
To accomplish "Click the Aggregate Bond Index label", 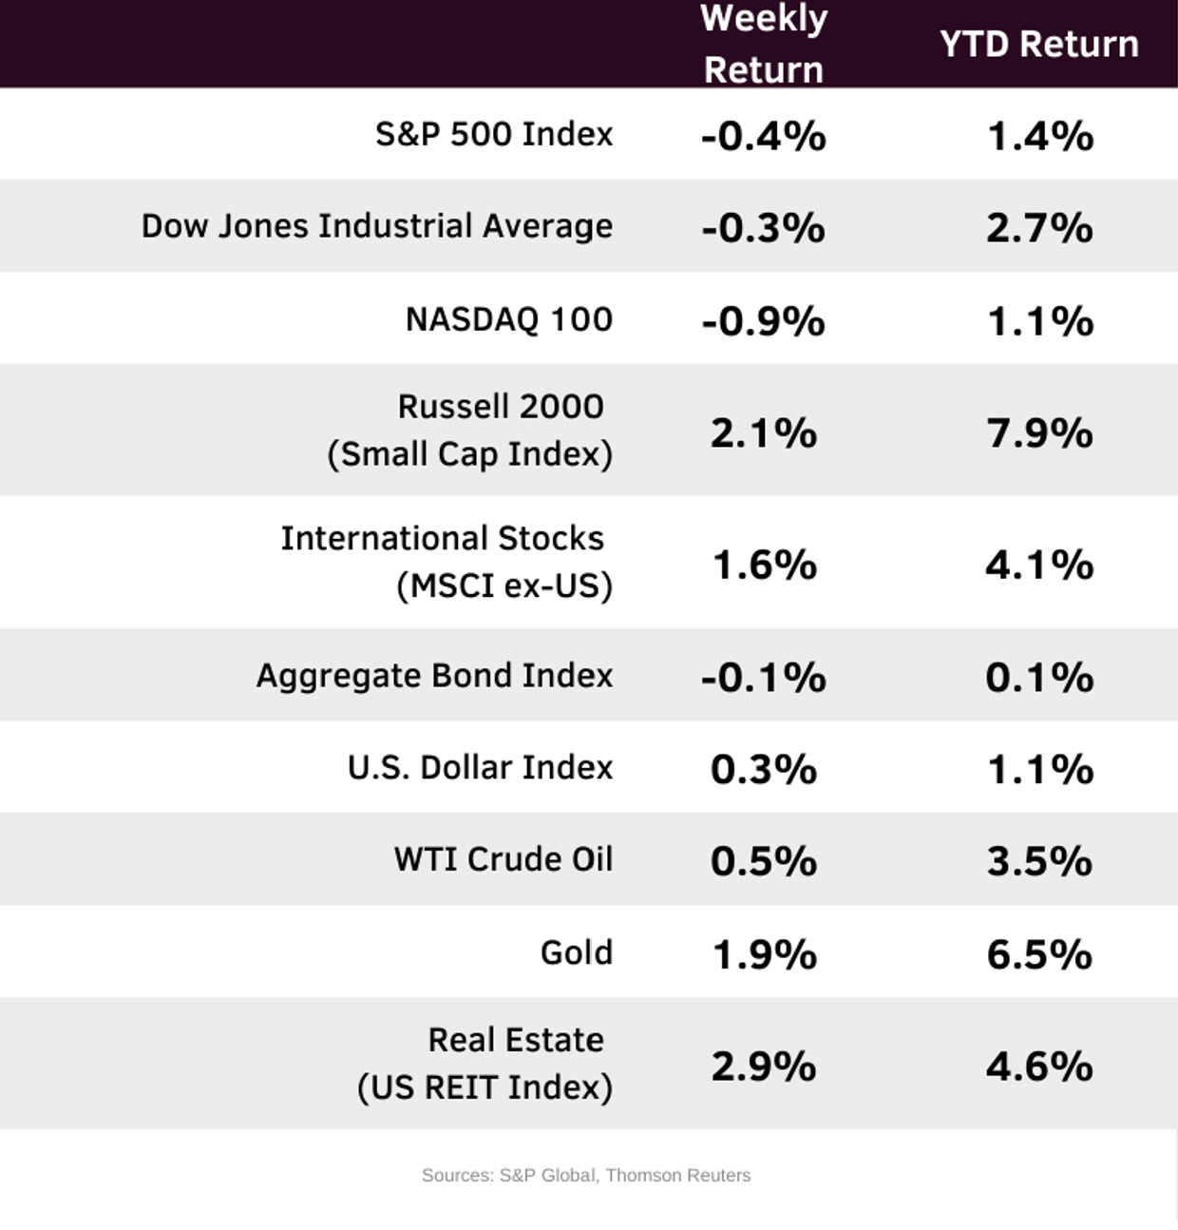I will point(434,675).
